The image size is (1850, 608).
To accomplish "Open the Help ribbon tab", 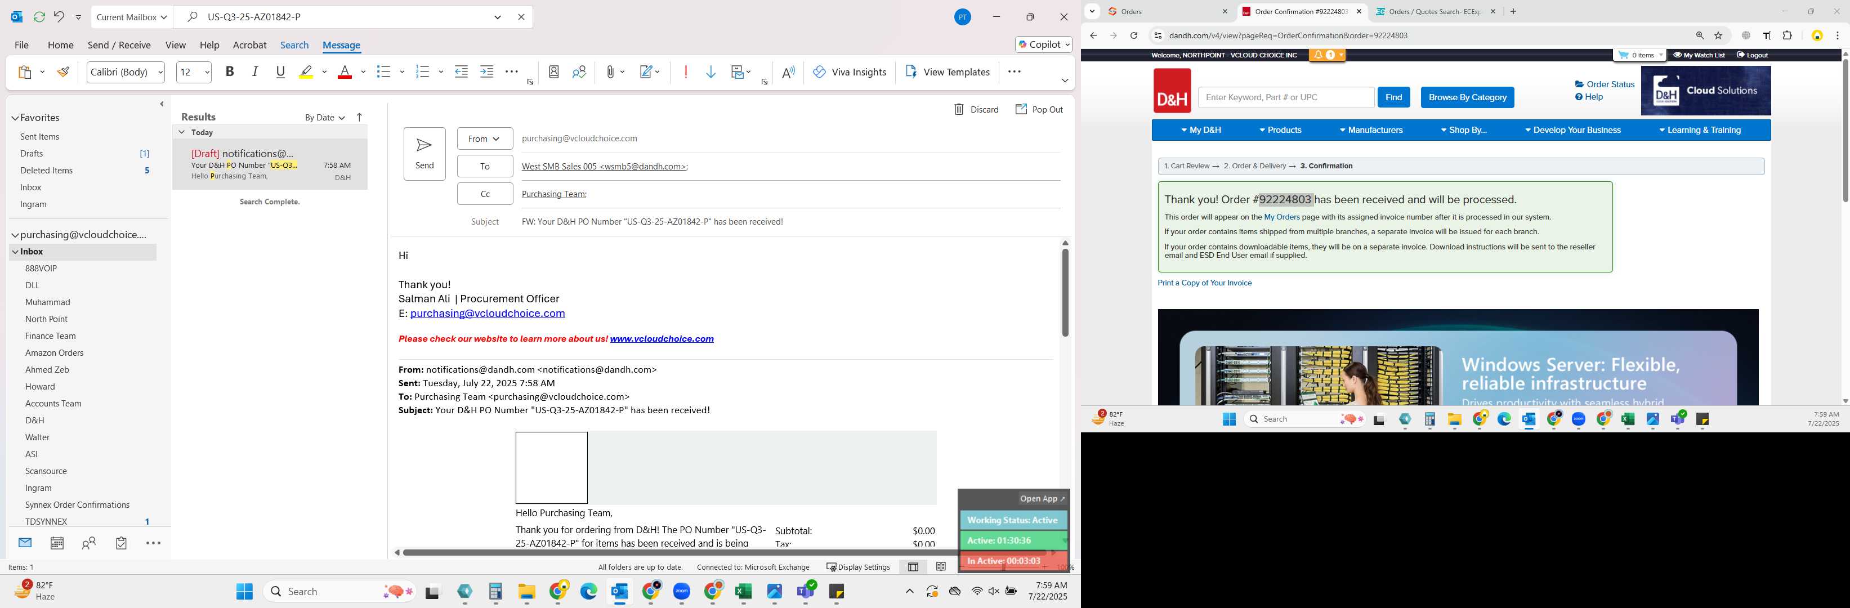I will (209, 44).
